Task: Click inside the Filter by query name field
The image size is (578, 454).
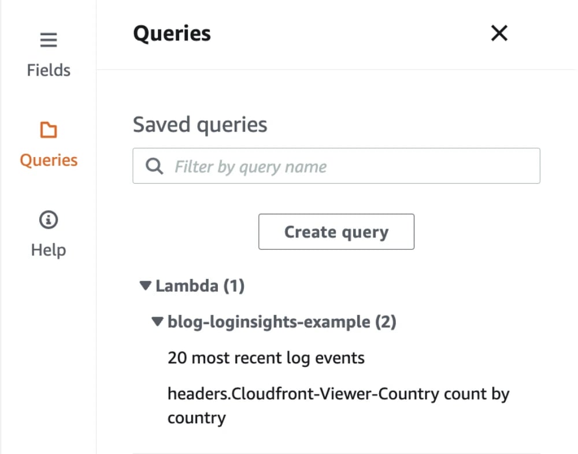Action: [x=318, y=166]
